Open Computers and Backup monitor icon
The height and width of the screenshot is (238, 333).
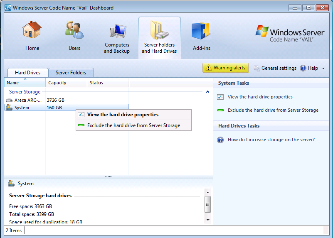[x=118, y=31]
